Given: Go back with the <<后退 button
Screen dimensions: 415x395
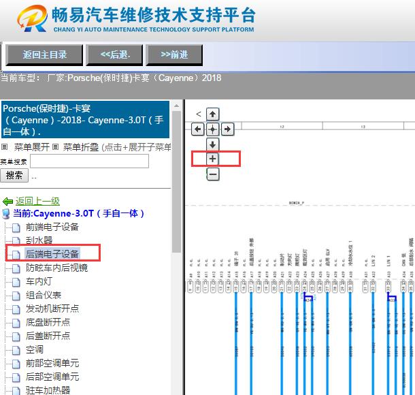Looking at the screenshot, I should [114, 55].
